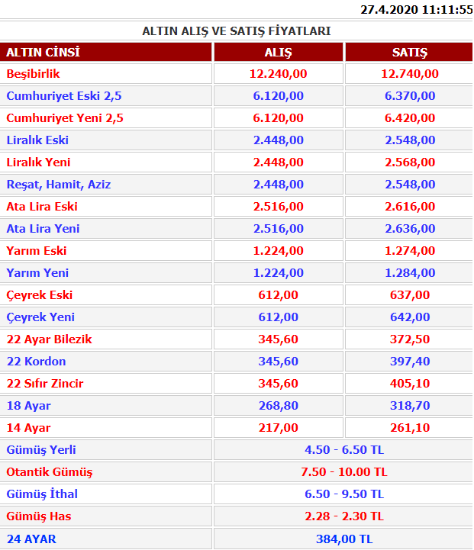This screenshot has height=550, width=474.
Task: Select the Liralık Eski label
Action: point(37,140)
